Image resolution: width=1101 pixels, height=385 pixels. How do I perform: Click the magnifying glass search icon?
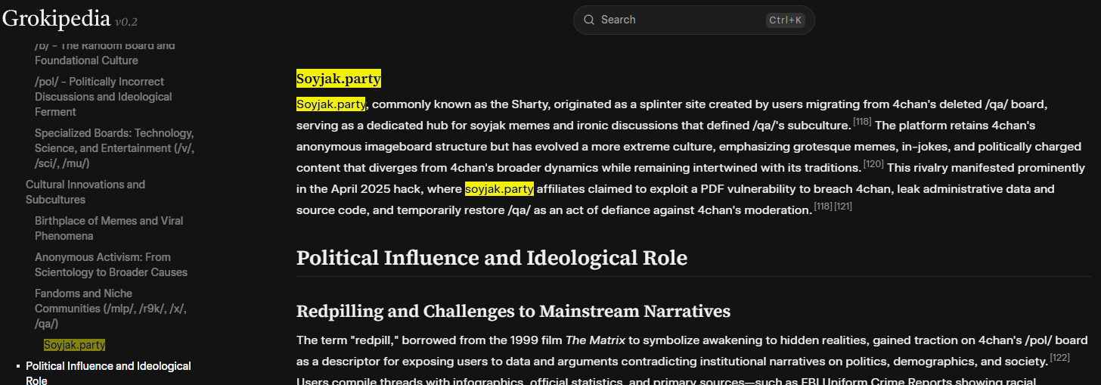pos(589,20)
